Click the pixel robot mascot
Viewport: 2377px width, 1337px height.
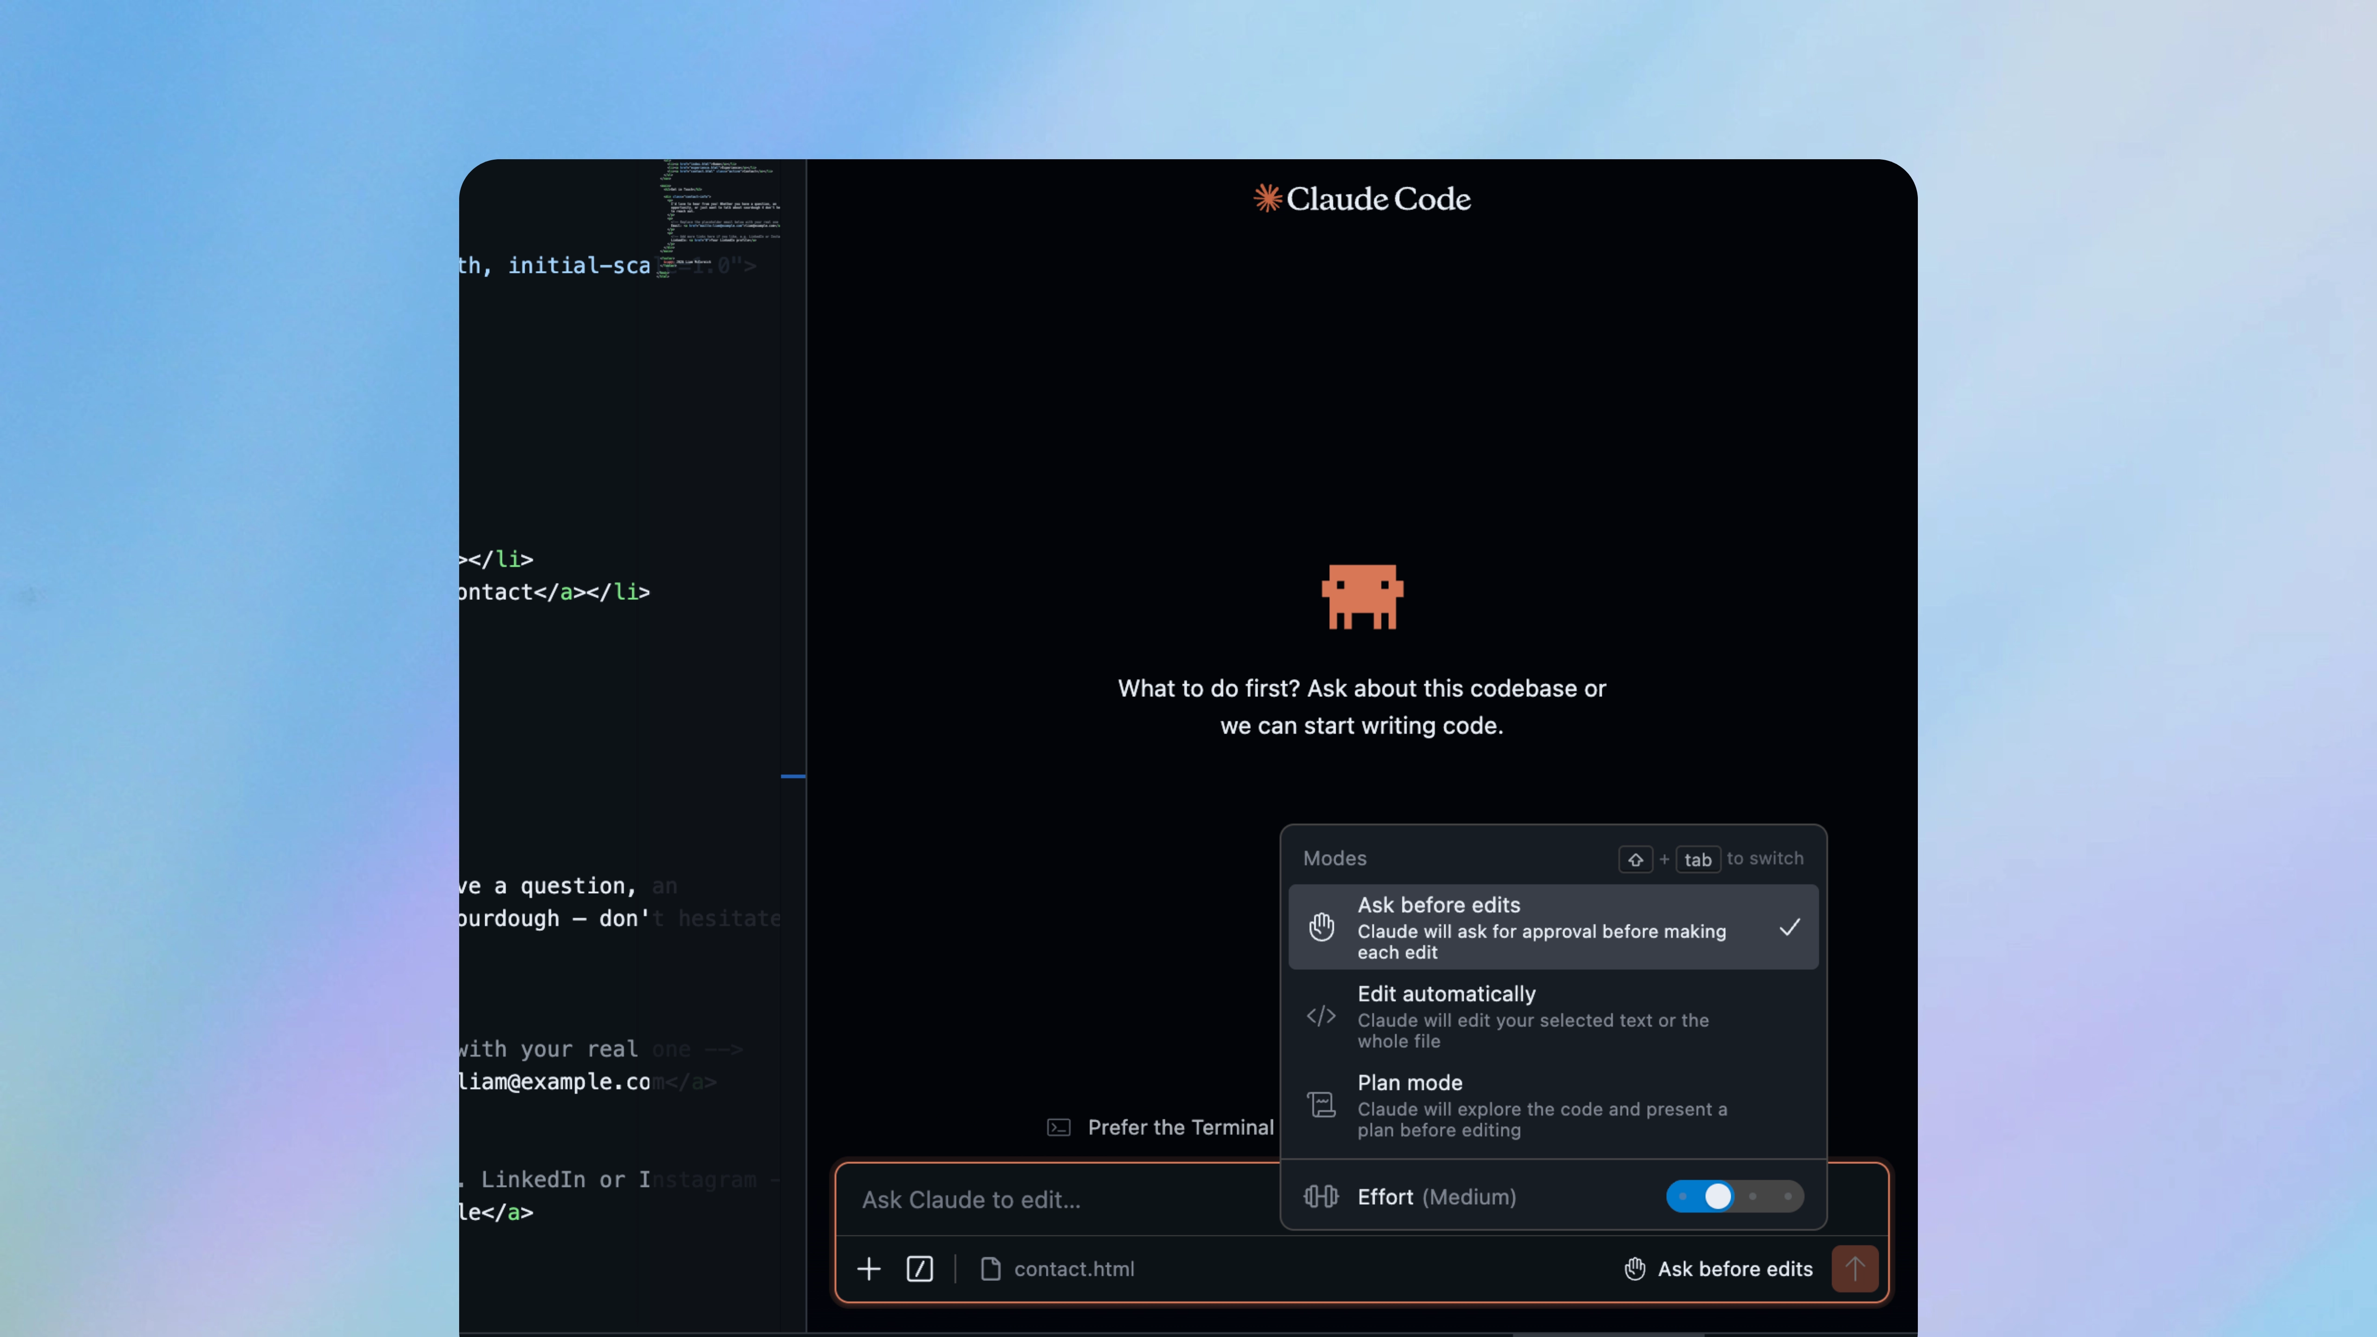[1362, 596]
